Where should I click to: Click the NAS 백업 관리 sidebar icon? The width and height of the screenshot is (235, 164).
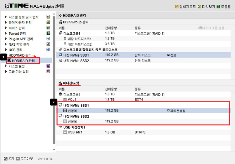tap(48, 44)
